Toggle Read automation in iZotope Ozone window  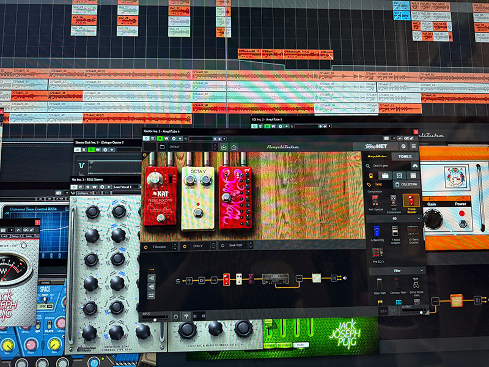point(91,150)
